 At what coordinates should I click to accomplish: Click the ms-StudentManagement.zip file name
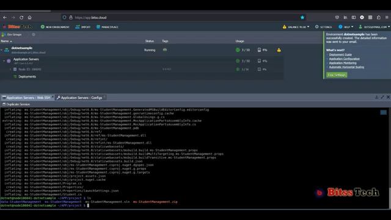pos(155,202)
